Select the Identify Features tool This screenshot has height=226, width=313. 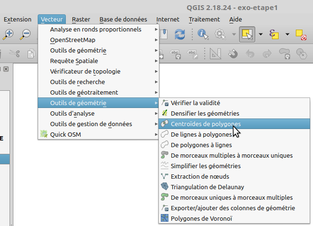pyautogui.click(x=203, y=34)
